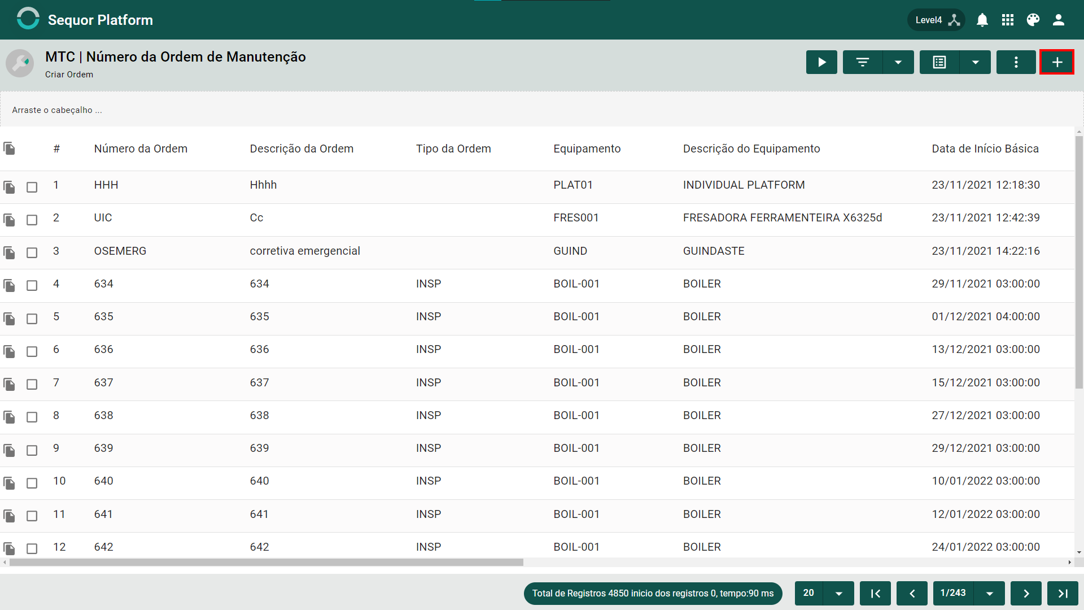
Task: Open the theme palette icon
Action: 1033,20
